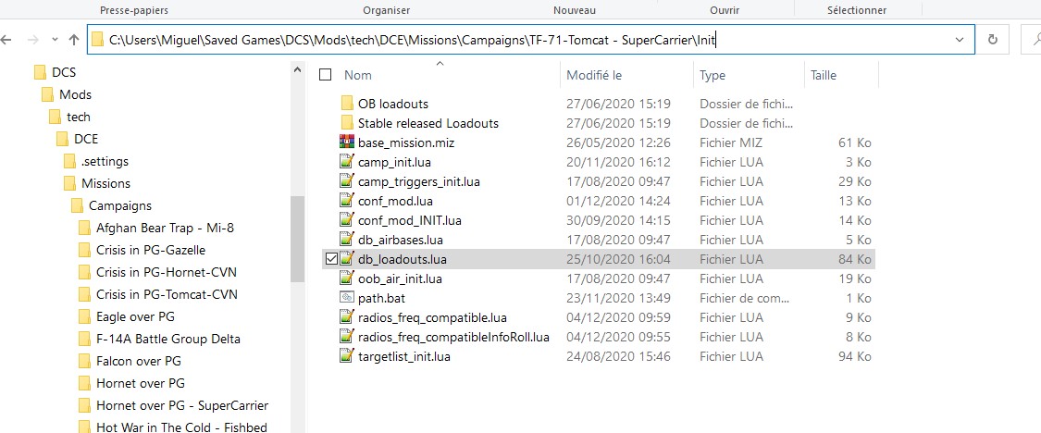Click the db_airbases.lua file icon
The image size is (1041, 433).
(346, 240)
